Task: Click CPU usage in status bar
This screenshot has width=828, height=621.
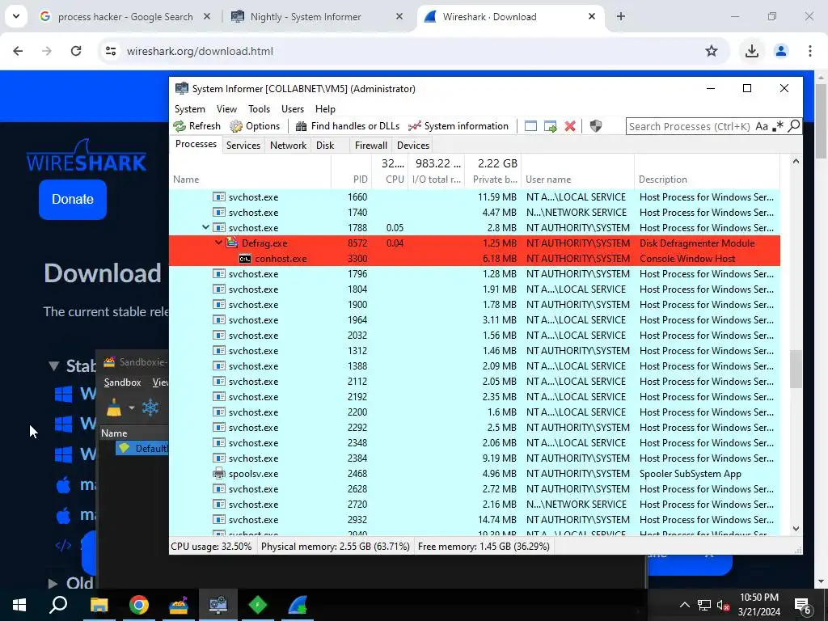Action: [211, 546]
